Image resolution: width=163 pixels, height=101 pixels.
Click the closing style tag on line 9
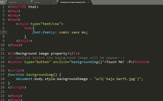click(x=24, y=41)
